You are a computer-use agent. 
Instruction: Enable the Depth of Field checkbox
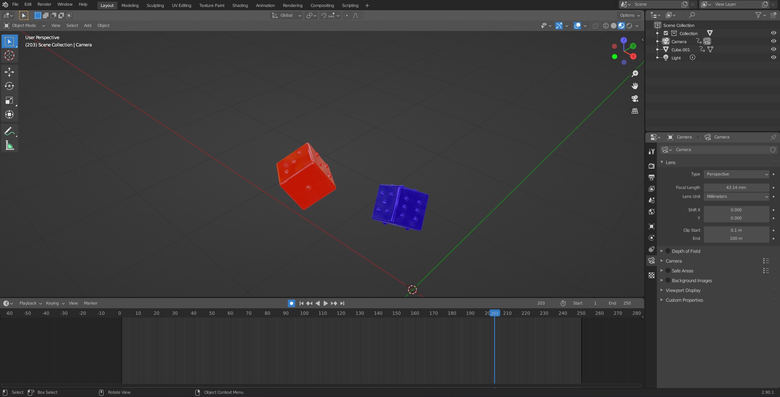[668, 251]
